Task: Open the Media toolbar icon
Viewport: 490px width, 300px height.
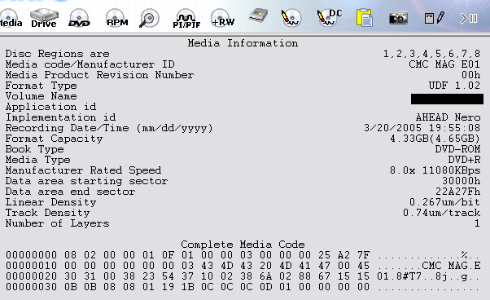Action: point(11,18)
